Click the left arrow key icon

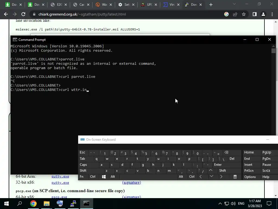coord(201,177)
